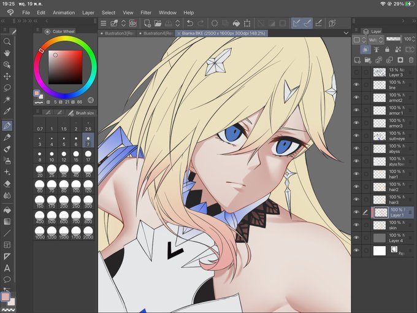Switch to the Illustration4 canvas tab
417x313 pixels.
156,33
